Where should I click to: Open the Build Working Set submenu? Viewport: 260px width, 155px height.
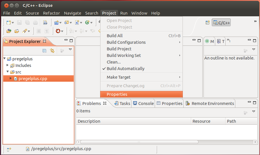tap(141, 55)
